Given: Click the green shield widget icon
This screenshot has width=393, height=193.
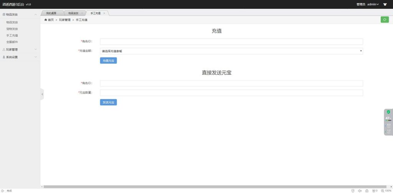Looking at the screenshot, I should (388, 112).
